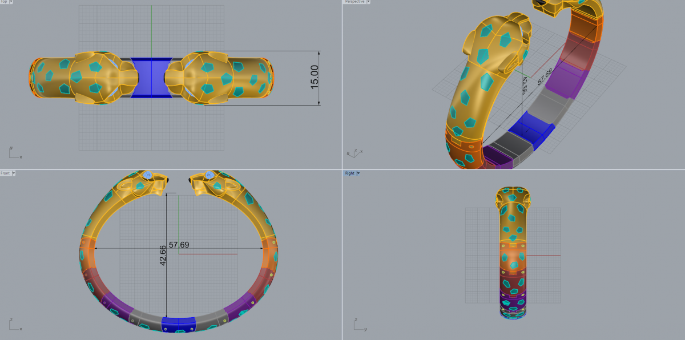
Task: Open the Perspective viewport dropdown arrow
Action: tap(368, 2)
